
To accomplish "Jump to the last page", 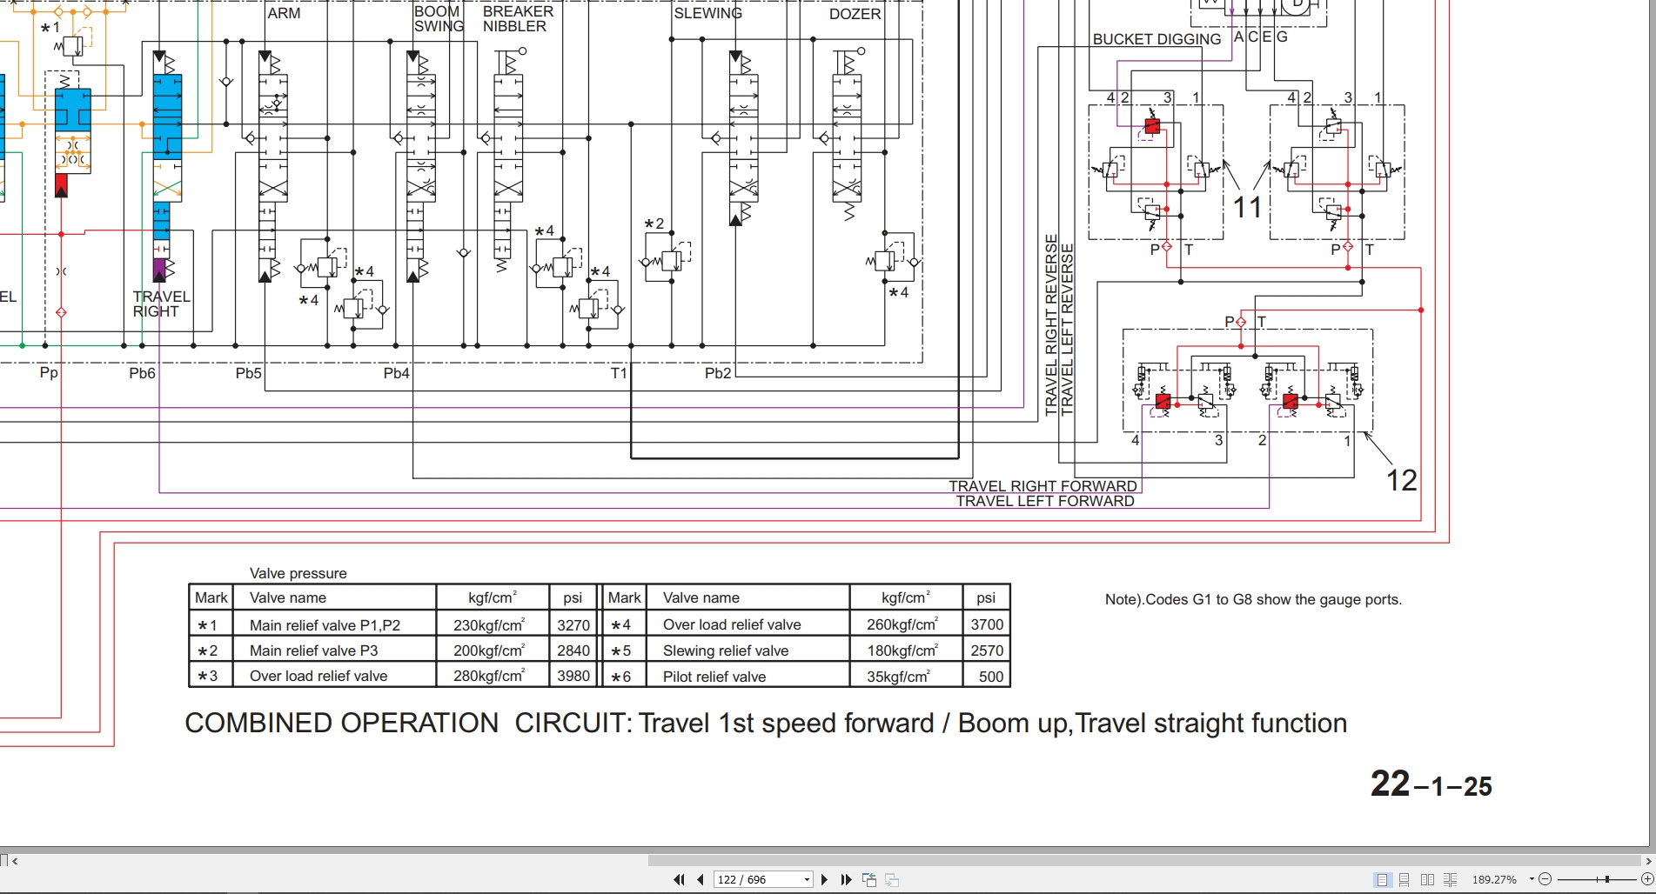I will (846, 880).
